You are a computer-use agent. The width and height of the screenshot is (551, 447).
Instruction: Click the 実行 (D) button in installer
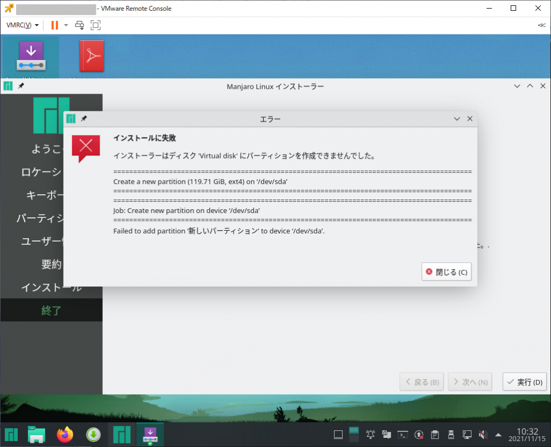point(525,382)
